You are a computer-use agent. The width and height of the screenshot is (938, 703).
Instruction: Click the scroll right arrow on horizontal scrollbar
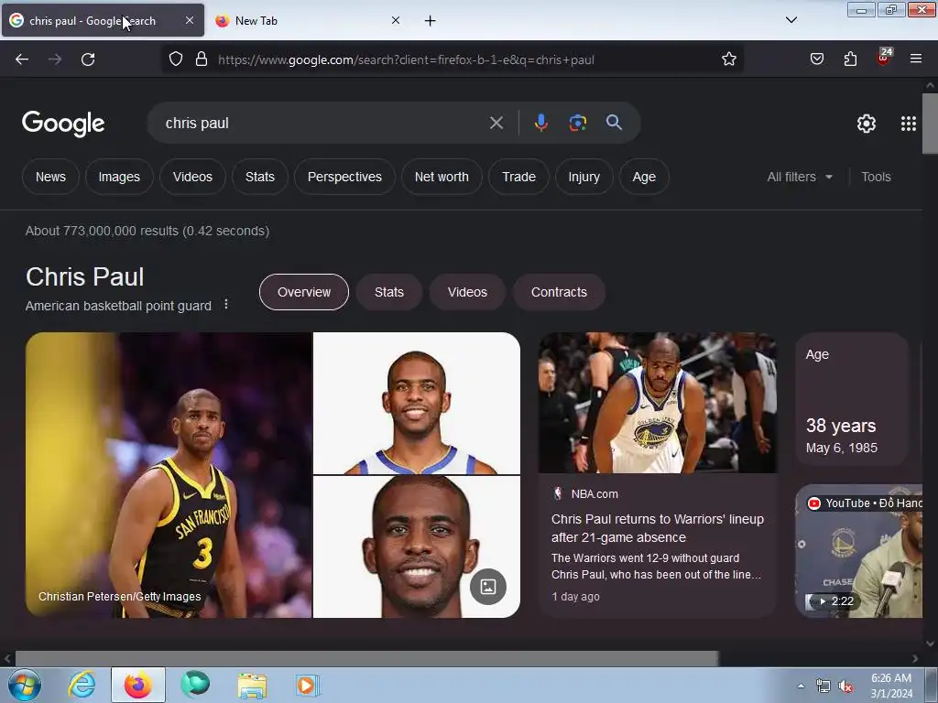pyautogui.click(x=915, y=658)
